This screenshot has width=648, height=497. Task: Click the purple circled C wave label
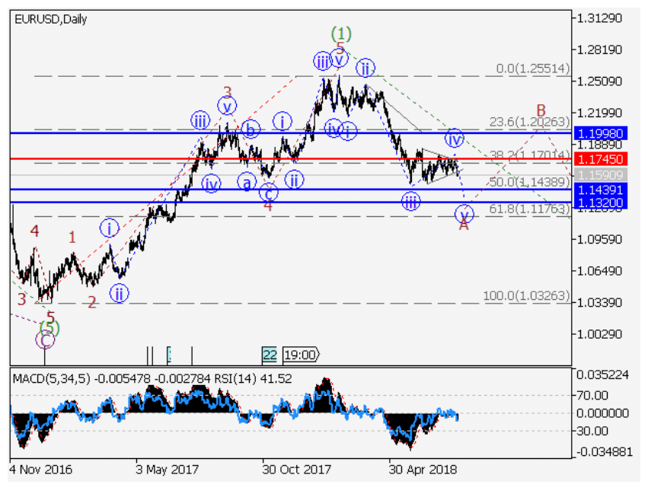tap(46, 340)
